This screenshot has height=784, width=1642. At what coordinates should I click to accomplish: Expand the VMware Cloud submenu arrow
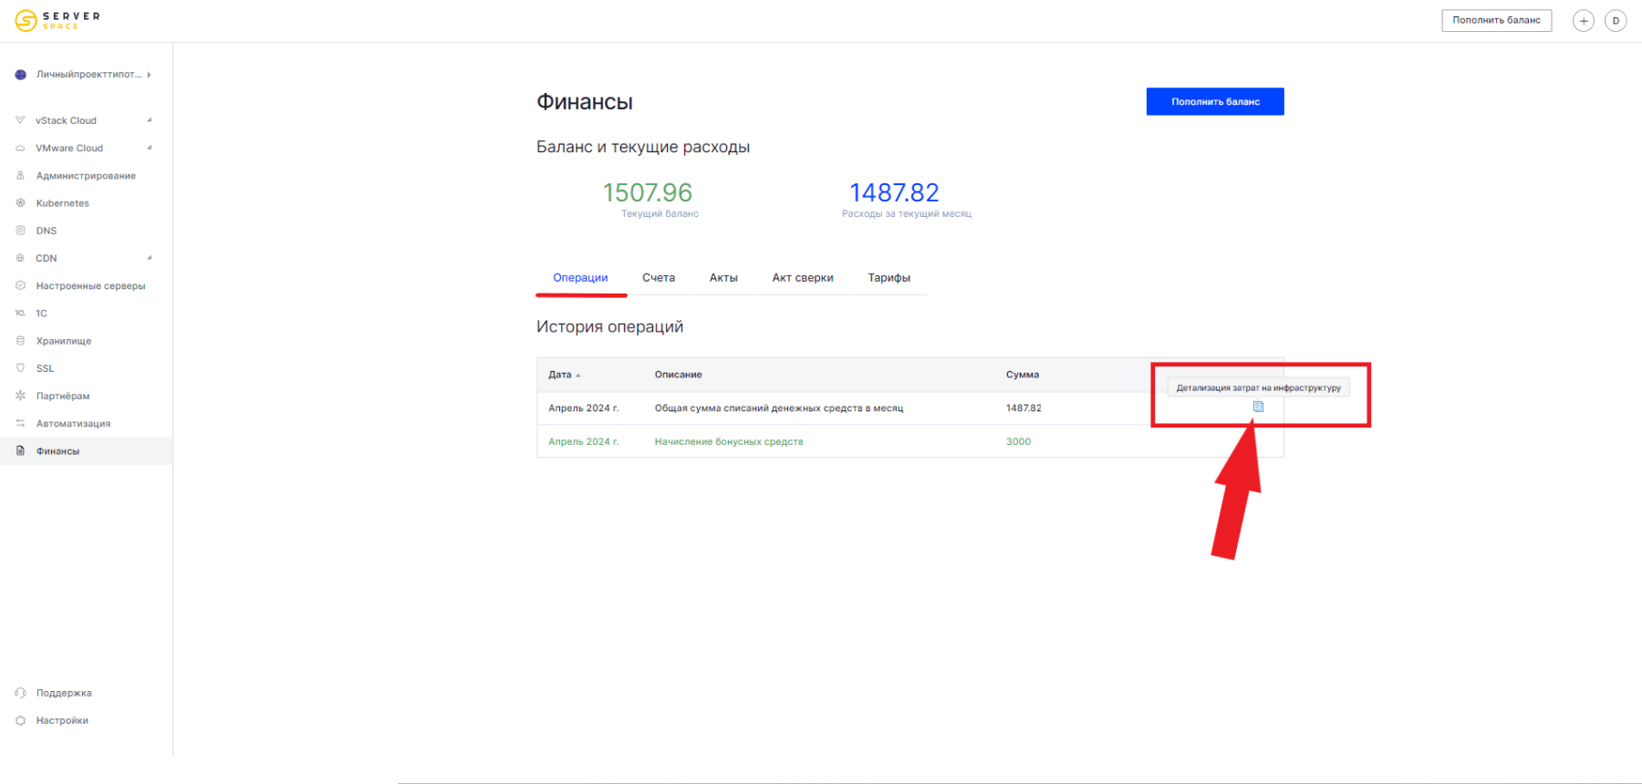point(150,148)
